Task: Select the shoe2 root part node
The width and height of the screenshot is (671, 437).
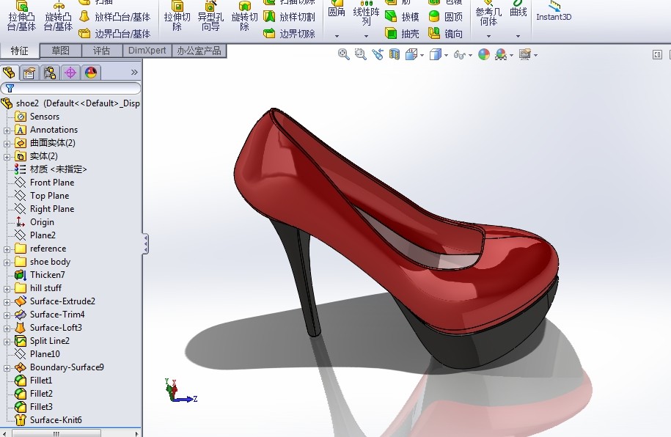Action: [70, 103]
